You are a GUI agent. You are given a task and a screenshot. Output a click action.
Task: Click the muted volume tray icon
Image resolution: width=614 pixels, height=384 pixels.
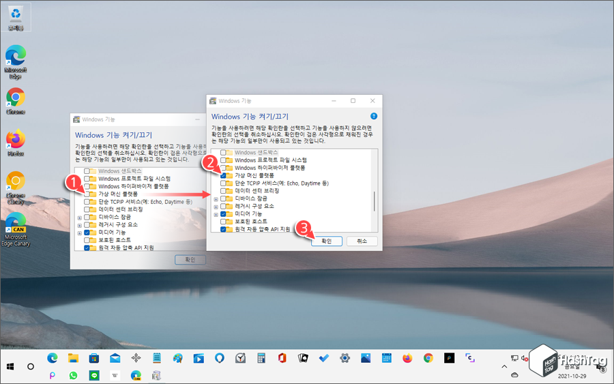pyautogui.click(x=525, y=358)
